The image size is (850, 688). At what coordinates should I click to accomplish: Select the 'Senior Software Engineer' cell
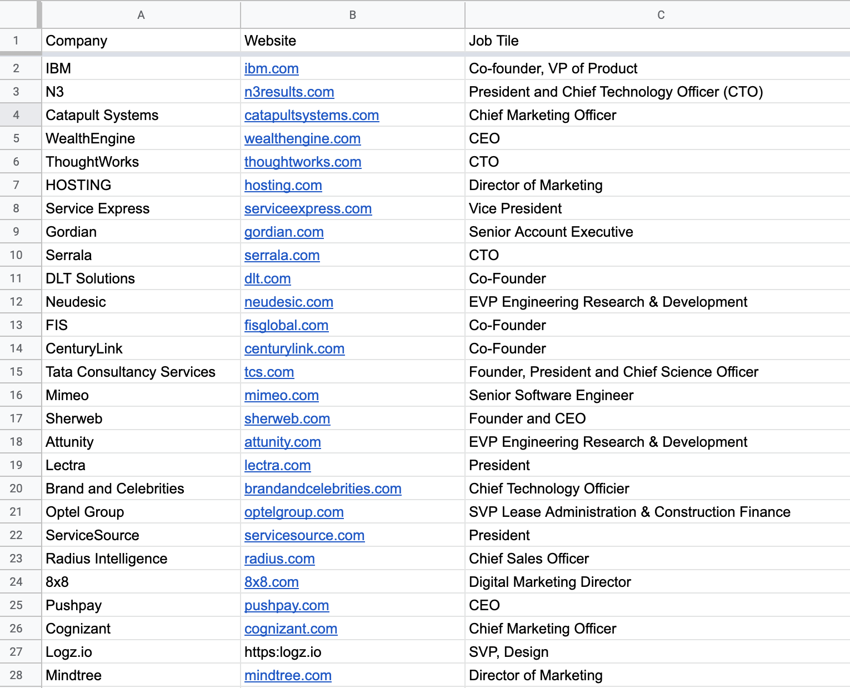click(658, 395)
